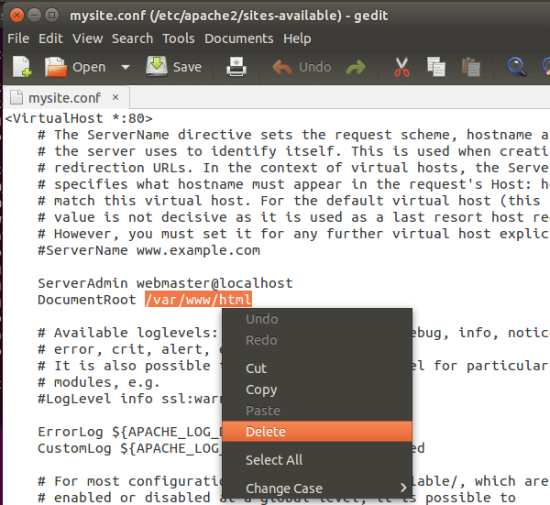Click Copy in the context menu

coord(261,390)
